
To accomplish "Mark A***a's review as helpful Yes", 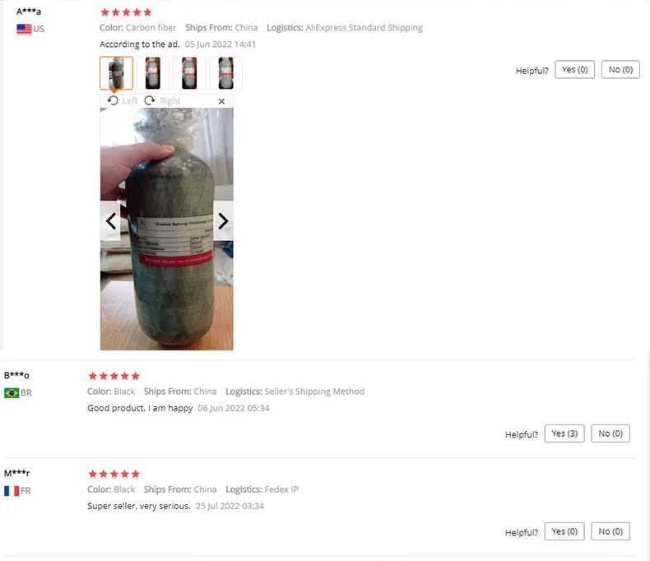I will coord(574,70).
